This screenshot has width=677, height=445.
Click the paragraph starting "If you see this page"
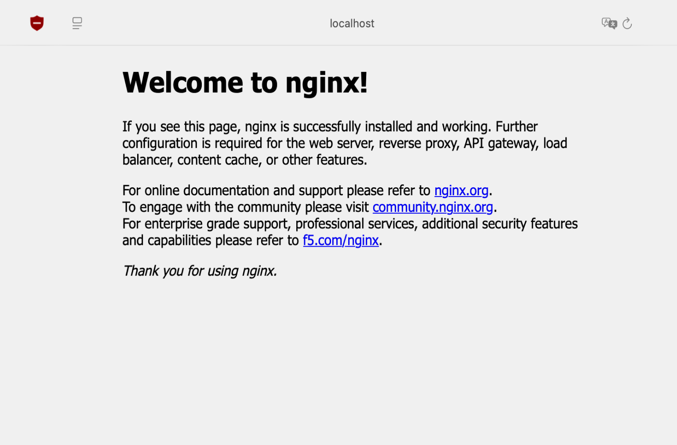[x=345, y=143]
